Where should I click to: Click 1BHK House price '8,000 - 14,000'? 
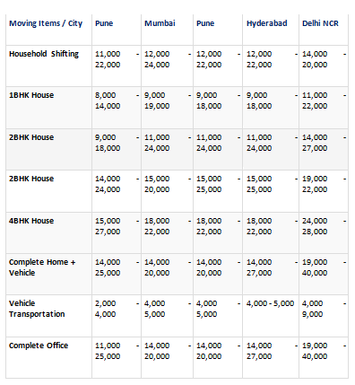point(117,101)
